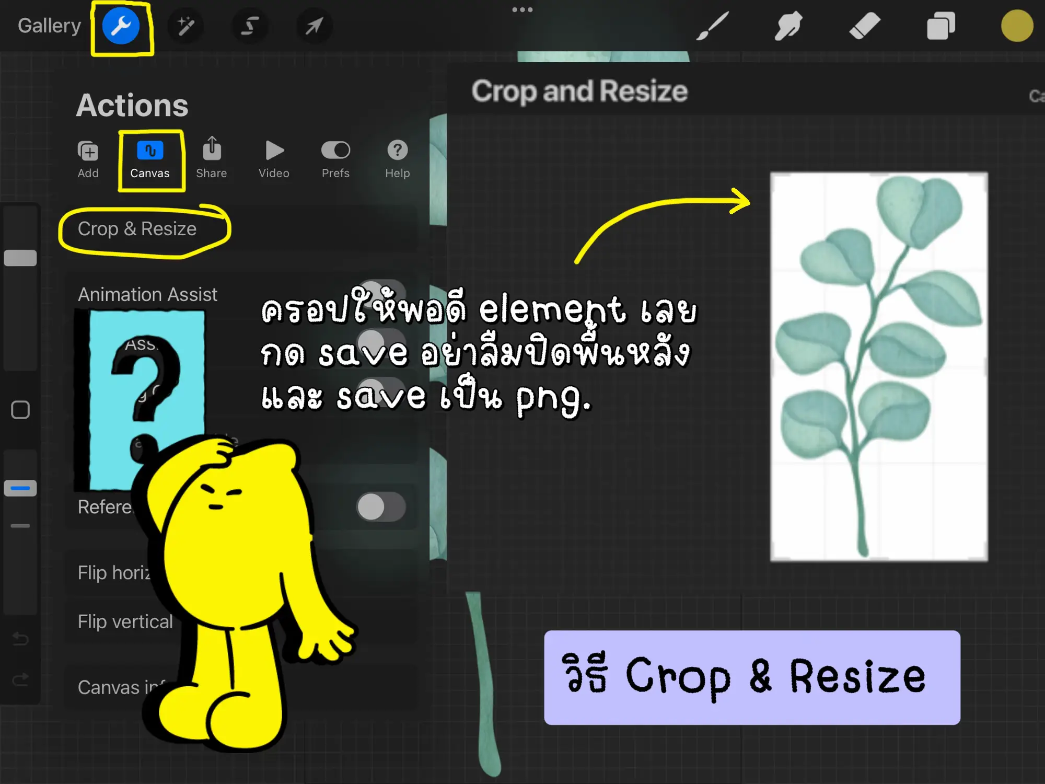
Task: Open the Help tab
Action: (x=397, y=159)
